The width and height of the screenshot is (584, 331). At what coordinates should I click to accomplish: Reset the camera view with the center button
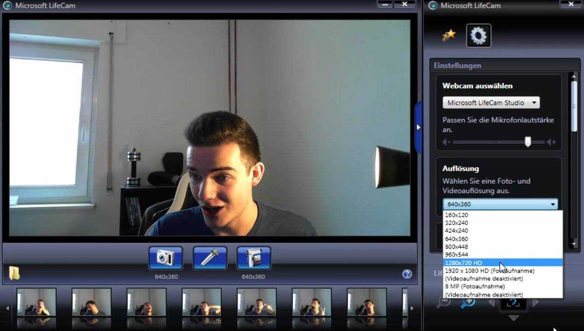[x=514, y=303]
